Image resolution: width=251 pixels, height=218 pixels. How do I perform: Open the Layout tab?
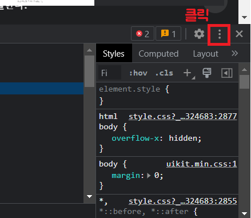point(206,54)
